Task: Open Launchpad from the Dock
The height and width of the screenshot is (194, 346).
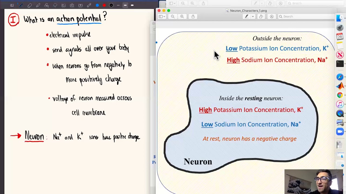Action: (340, 27)
